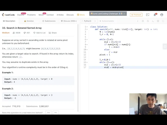Click the 'Example 1:' heading
This screenshot has width=167, height=125.
(x=8, y=72)
